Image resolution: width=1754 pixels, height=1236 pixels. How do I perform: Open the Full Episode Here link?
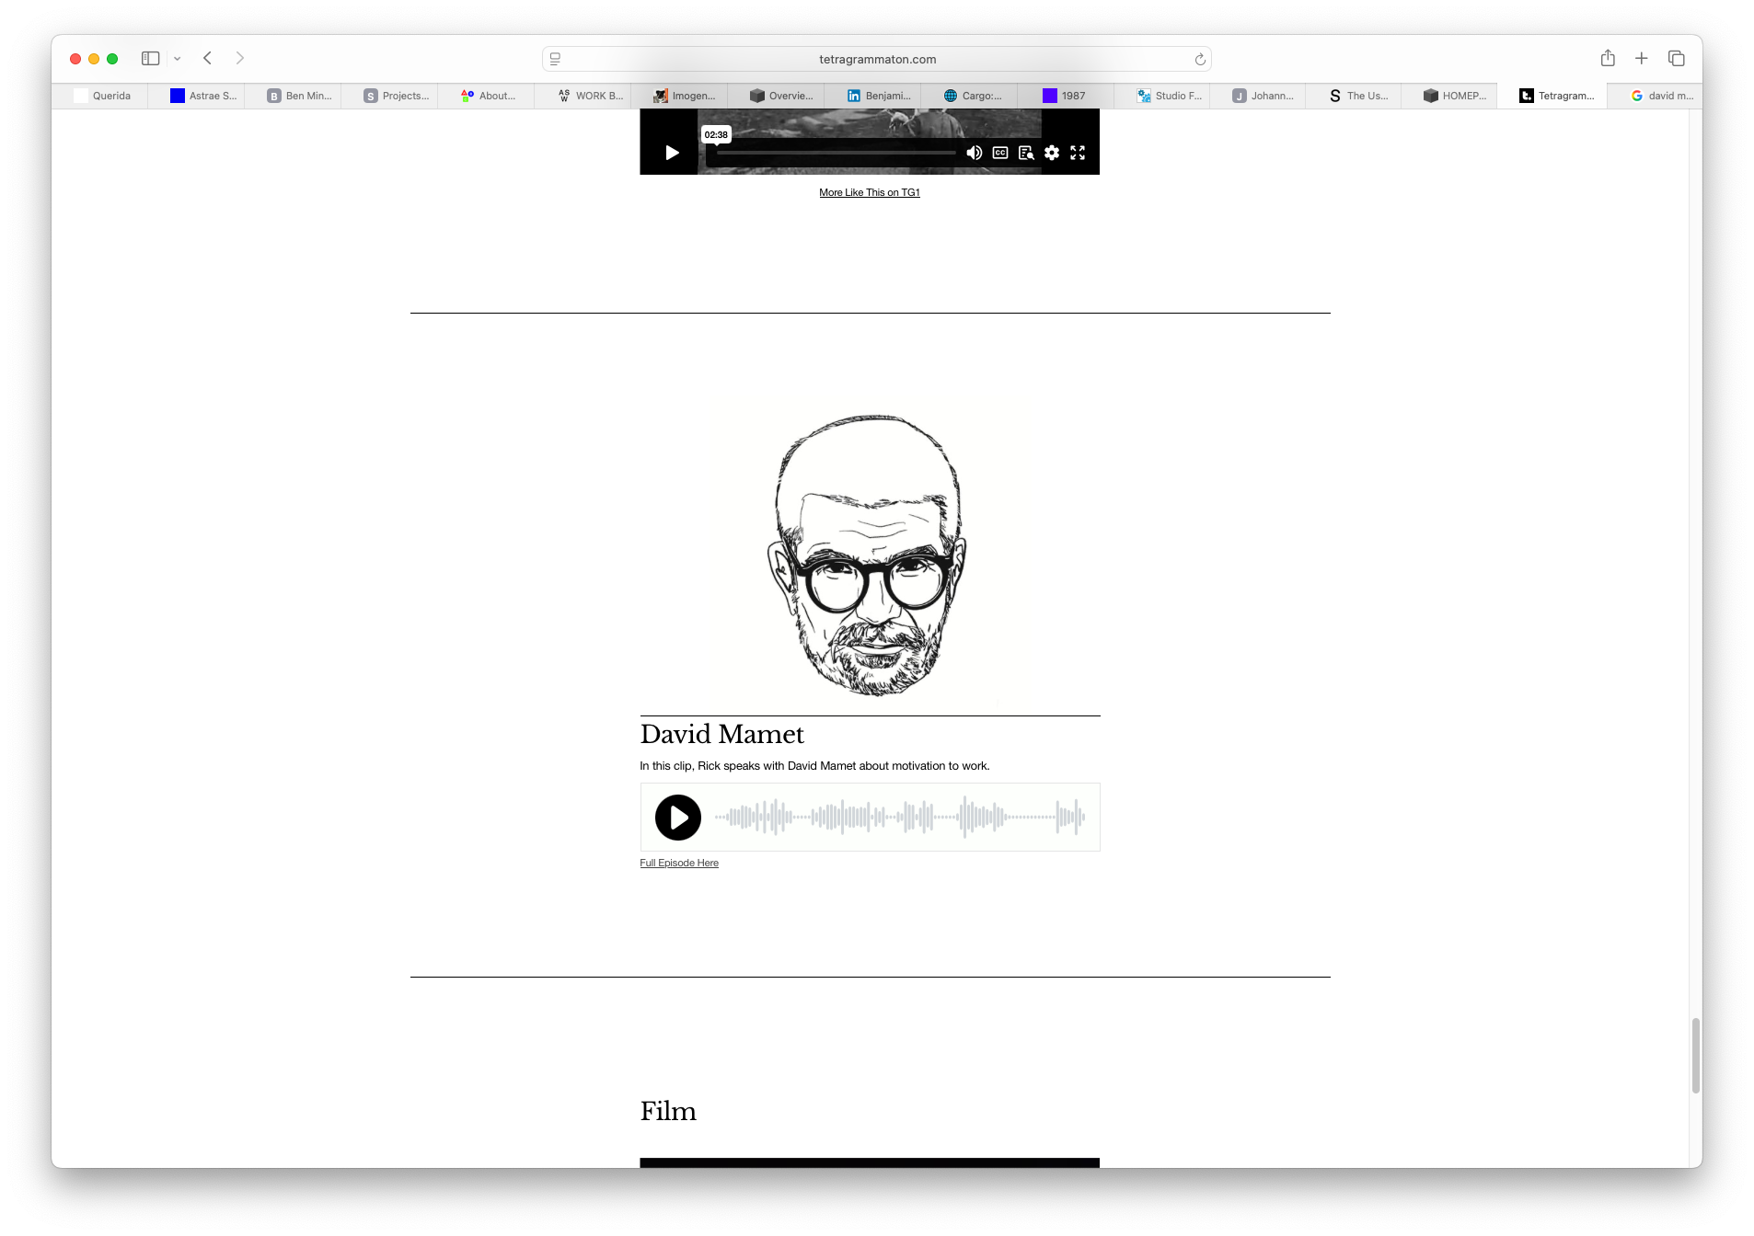(679, 863)
